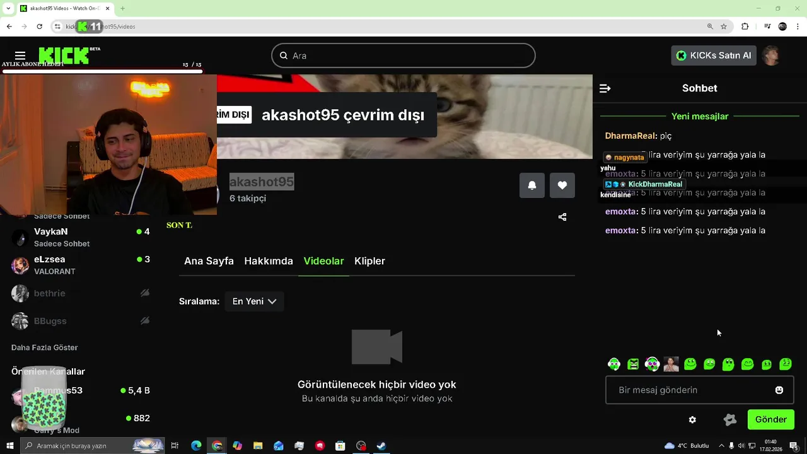This screenshot has width=807, height=454.
Task: Open the KICKs Satın Al purchase button
Action: (x=714, y=55)
